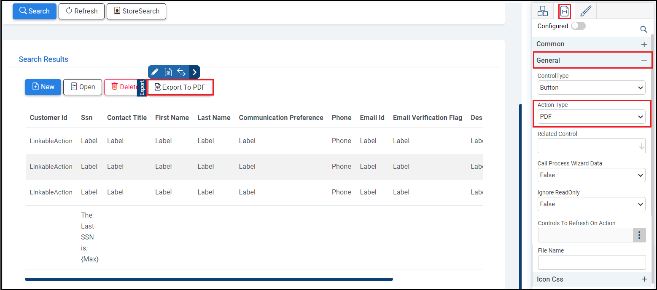Click the three-dot button for Controls To Refresh
The image size is (657, 290).
(x=639, y=235)
